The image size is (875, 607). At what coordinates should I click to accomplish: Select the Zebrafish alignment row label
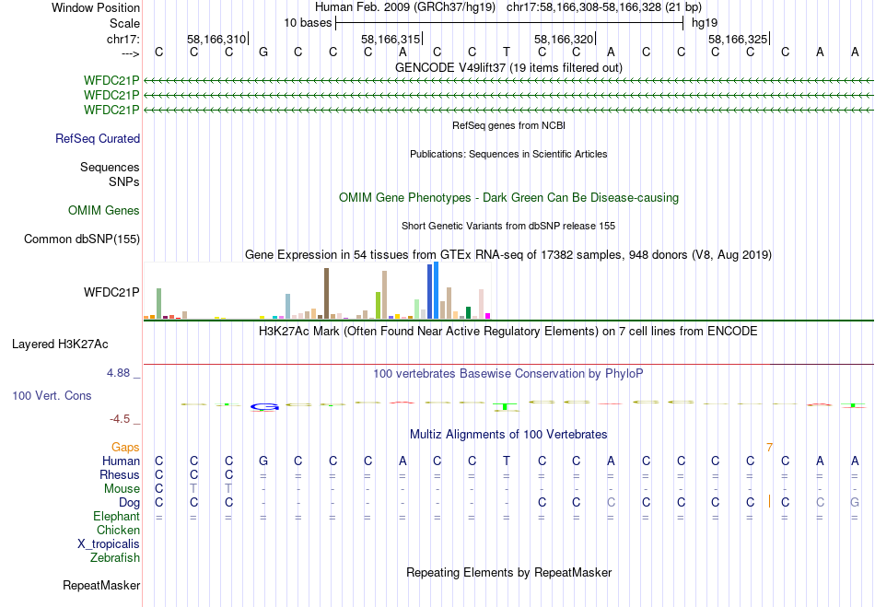[115, 558]
